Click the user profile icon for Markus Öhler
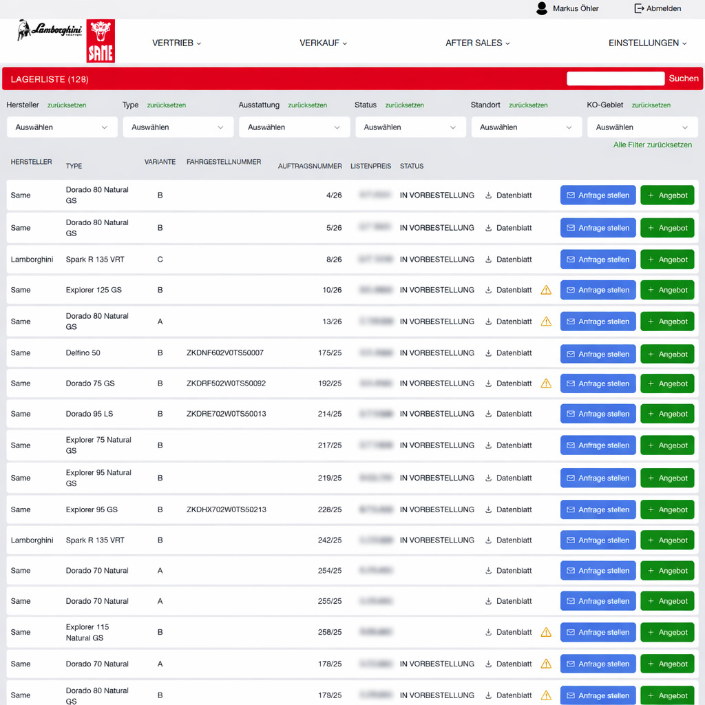This screenshot has height=705, width=705. (542, 8)
